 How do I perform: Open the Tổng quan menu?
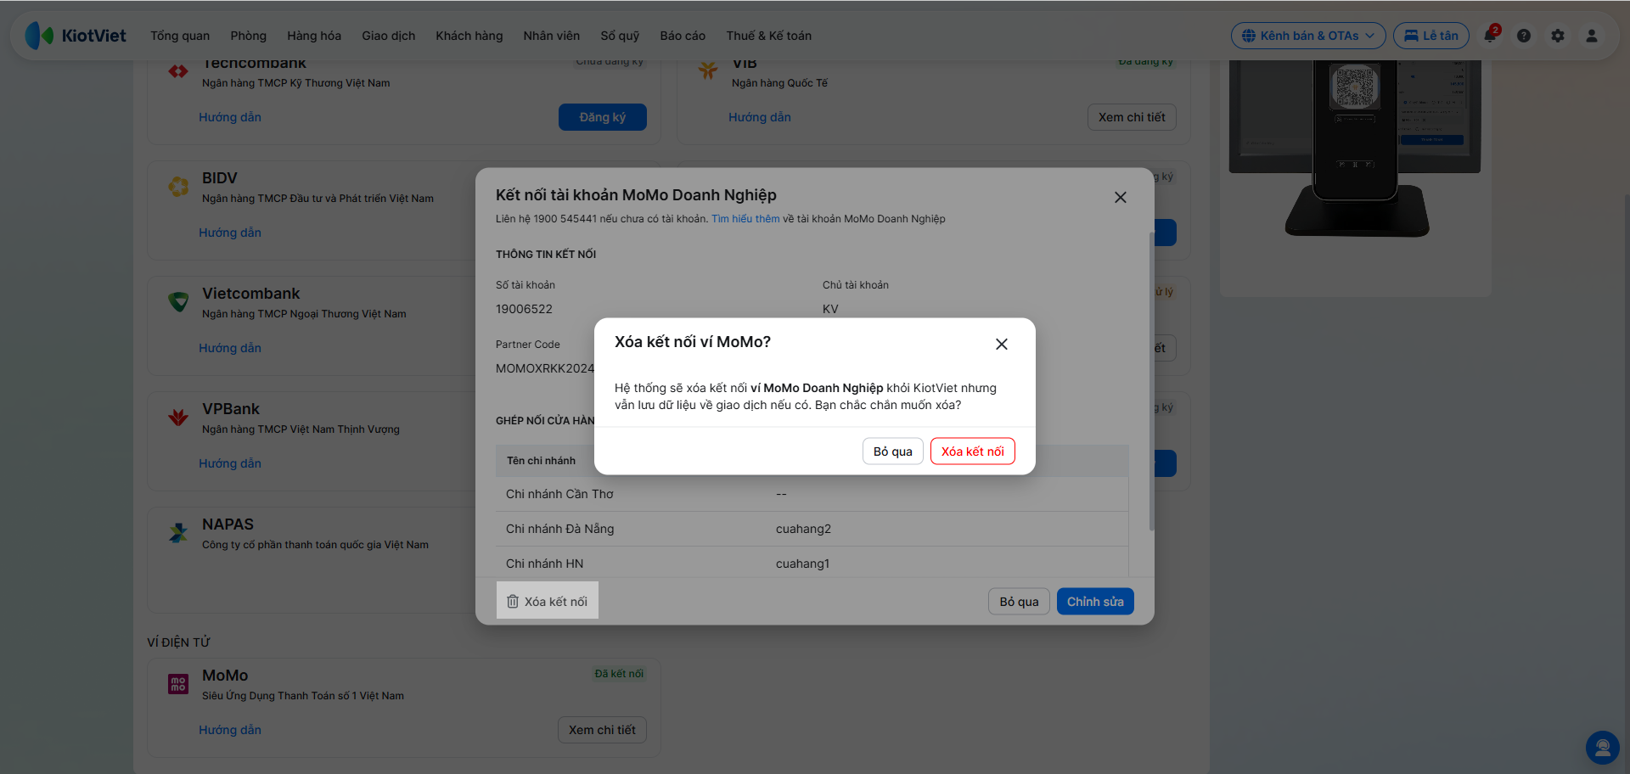(x=180, y=36)
